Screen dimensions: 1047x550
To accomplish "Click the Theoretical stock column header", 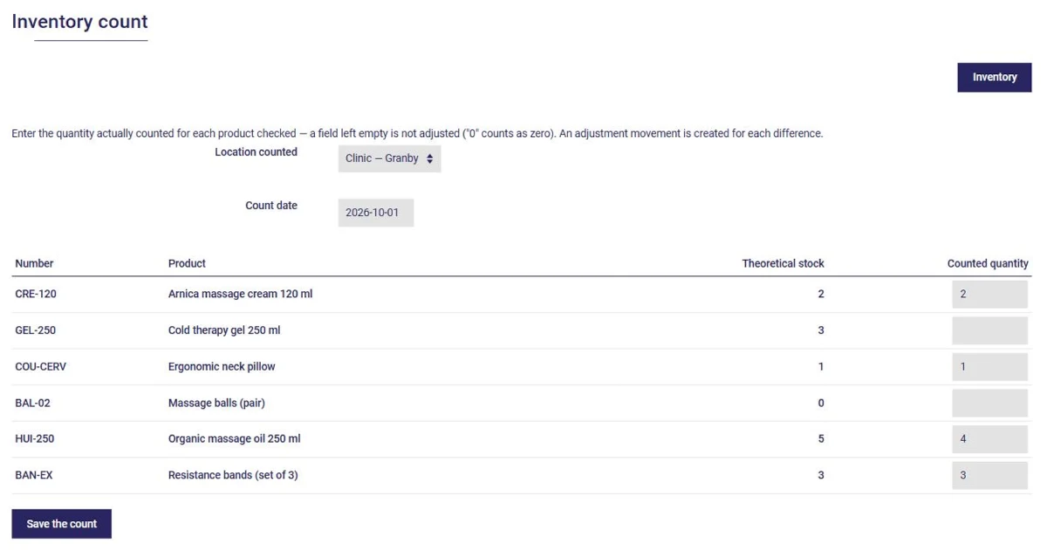I will (x=783, y=263).
